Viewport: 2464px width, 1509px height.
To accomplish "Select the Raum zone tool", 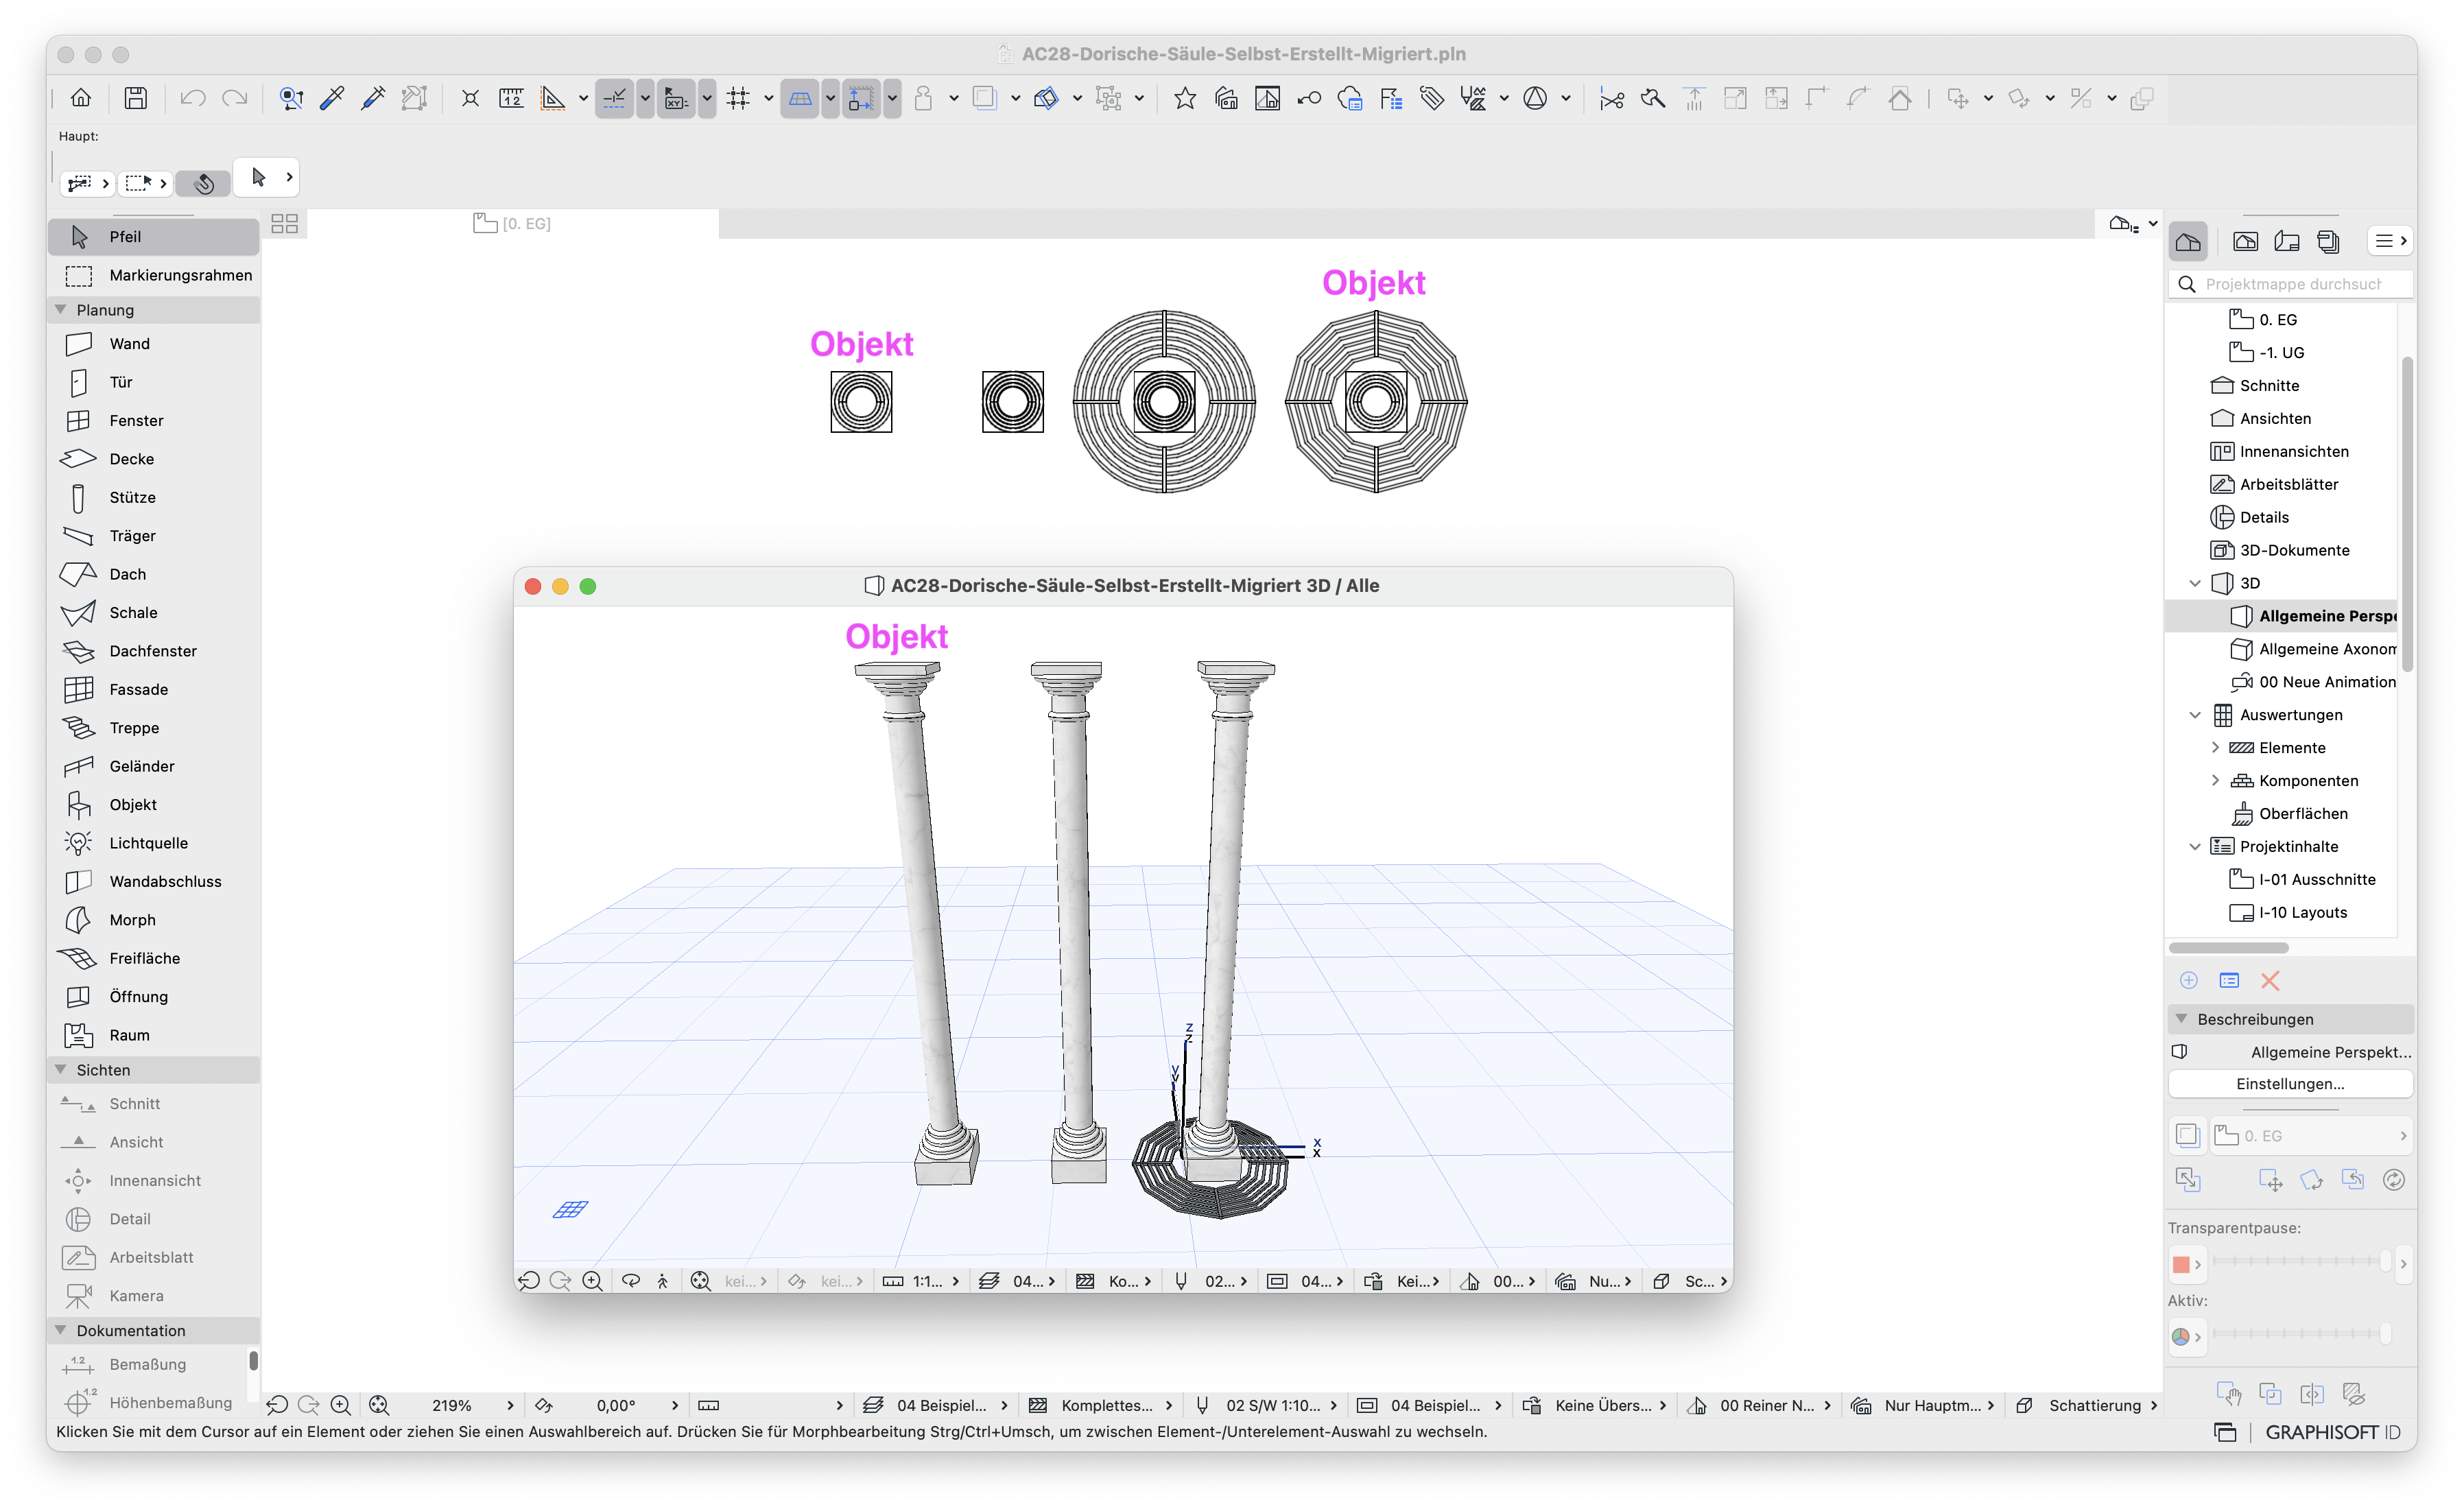I will (x=154, y=1035).
